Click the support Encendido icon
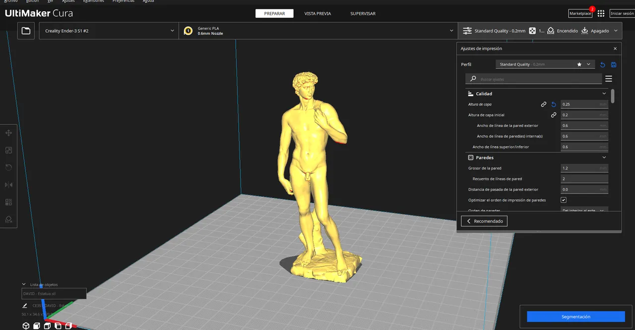Screen dimensions: 635x330 [x=550, y=31]
